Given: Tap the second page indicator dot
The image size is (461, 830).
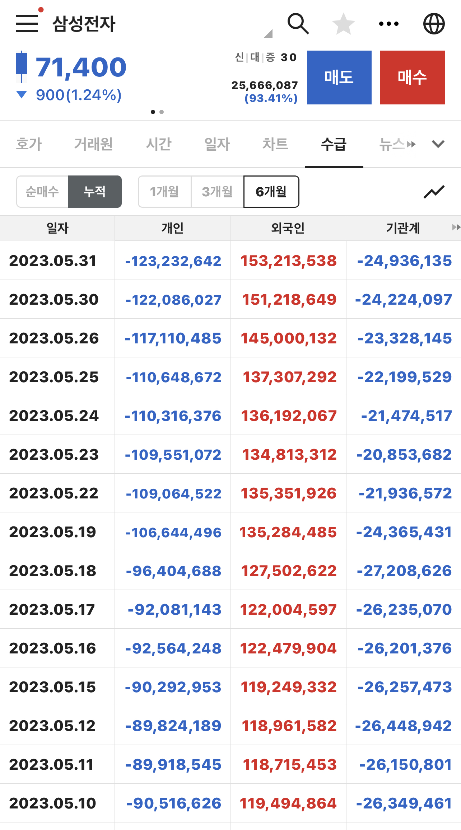Looking at the screenshot, I should (162, 112).
